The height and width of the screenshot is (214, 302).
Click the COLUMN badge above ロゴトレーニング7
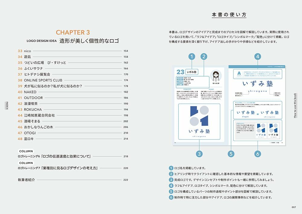click(x=26, y=163)
